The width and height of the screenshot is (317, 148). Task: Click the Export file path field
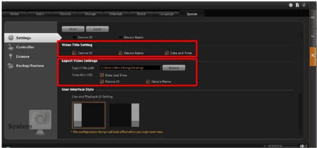[x=130, y=68]
